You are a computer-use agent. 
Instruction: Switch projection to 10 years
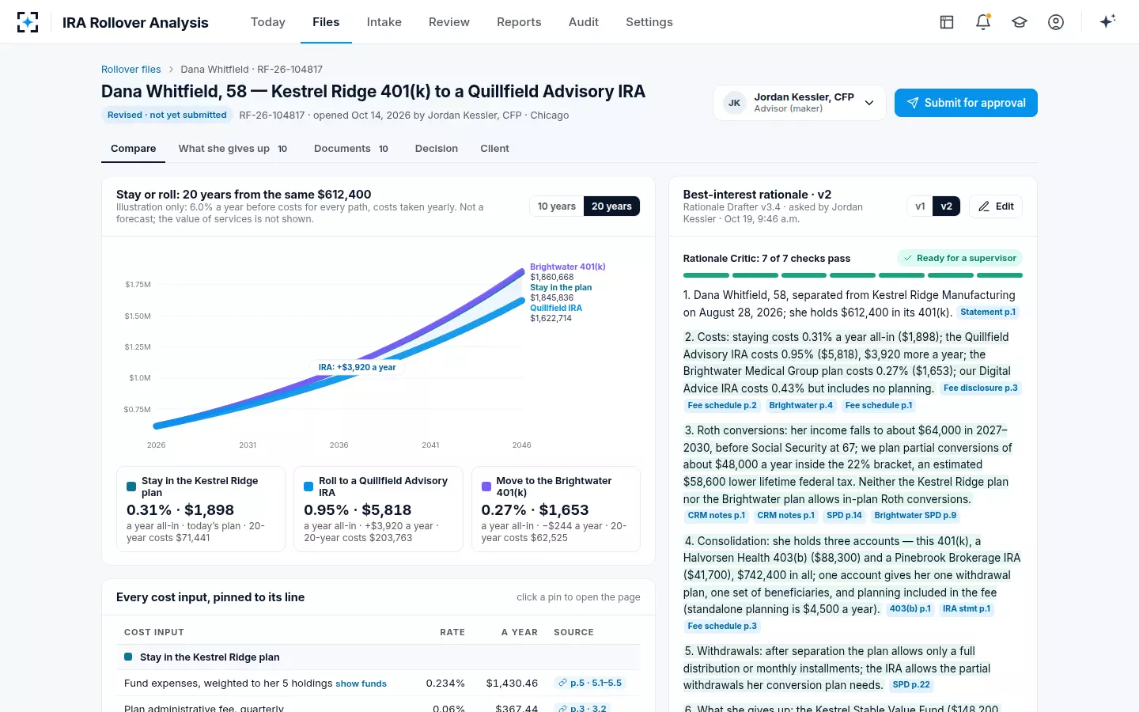coord(557,206)
